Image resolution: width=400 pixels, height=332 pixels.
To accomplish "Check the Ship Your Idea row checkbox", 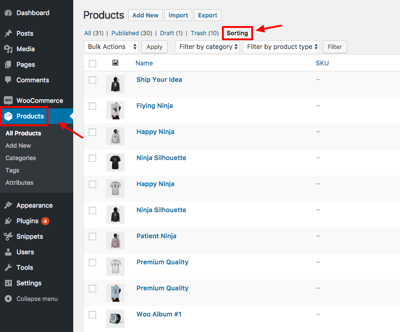I will click(92, 80).
